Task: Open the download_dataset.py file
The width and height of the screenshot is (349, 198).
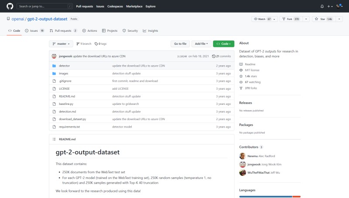Action: pyautogui.click(x=72, y=119)
